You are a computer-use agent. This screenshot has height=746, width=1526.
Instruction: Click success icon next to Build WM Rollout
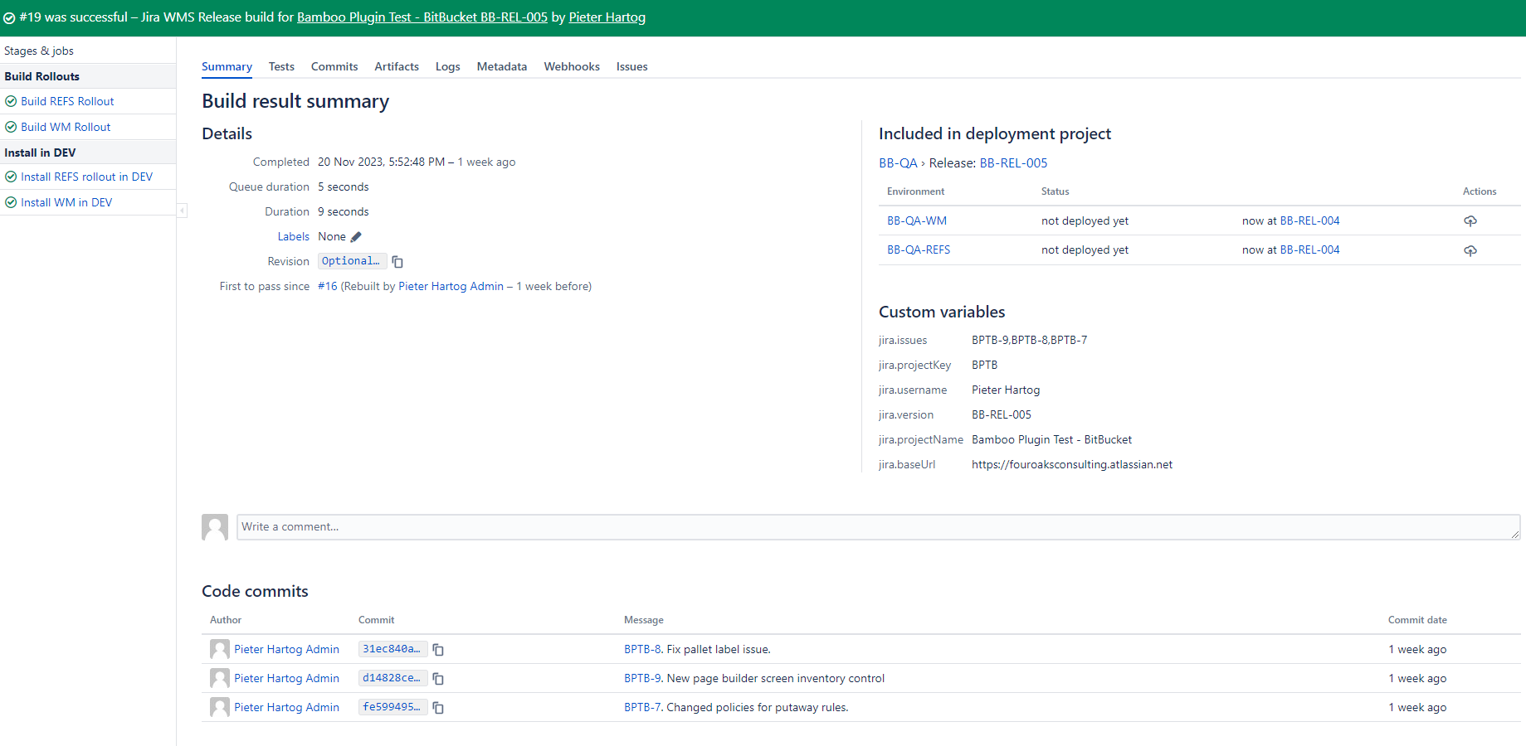pyautogui.click(x=11, y=127)
